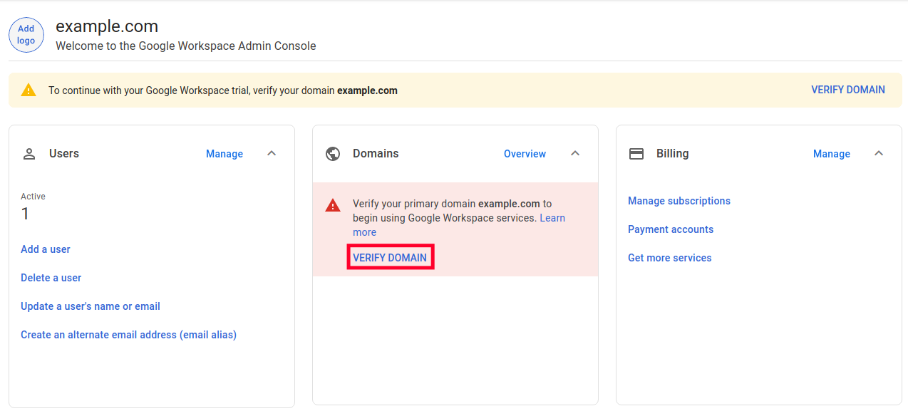
Task: Click the Domains globe icon
Action: [333, 154]
